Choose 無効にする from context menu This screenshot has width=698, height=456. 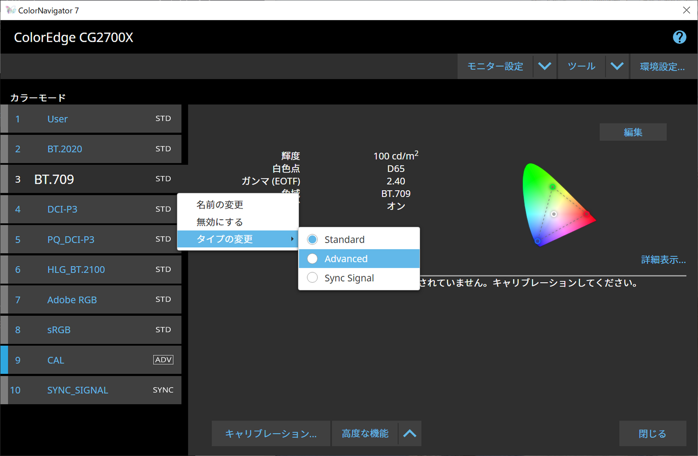pos(220,222)
